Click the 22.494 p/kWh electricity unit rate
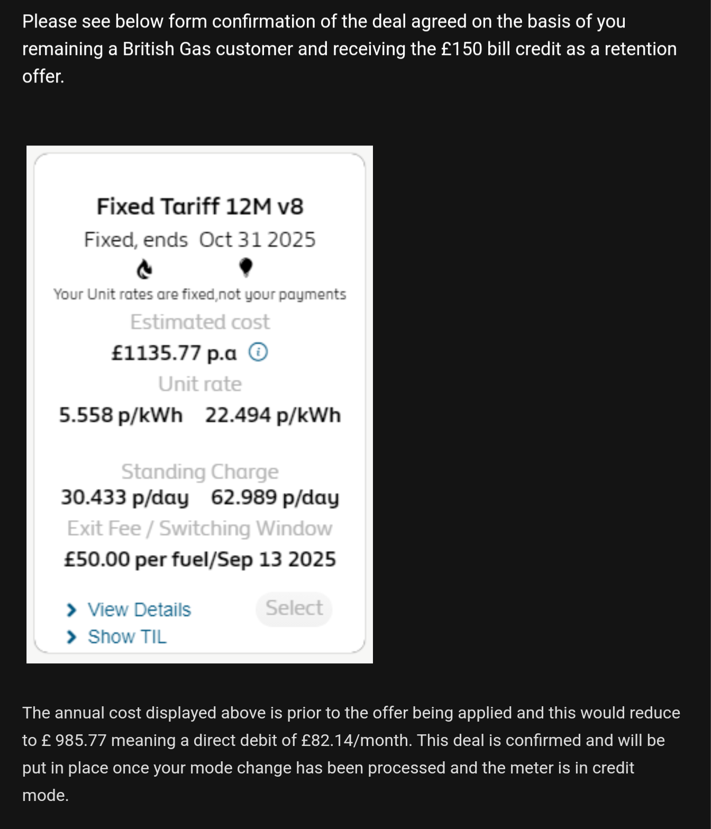 (x=273, y=415)
